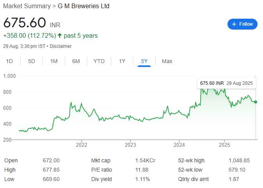Image resolution: width=263 pixels, height=188 pixels.
Task: Click the green endpoint dot on chart
Action: coord(256,102)
